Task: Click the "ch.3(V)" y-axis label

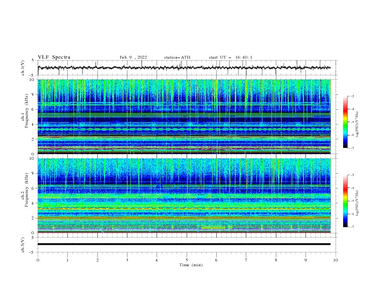Action: (23, 245)
